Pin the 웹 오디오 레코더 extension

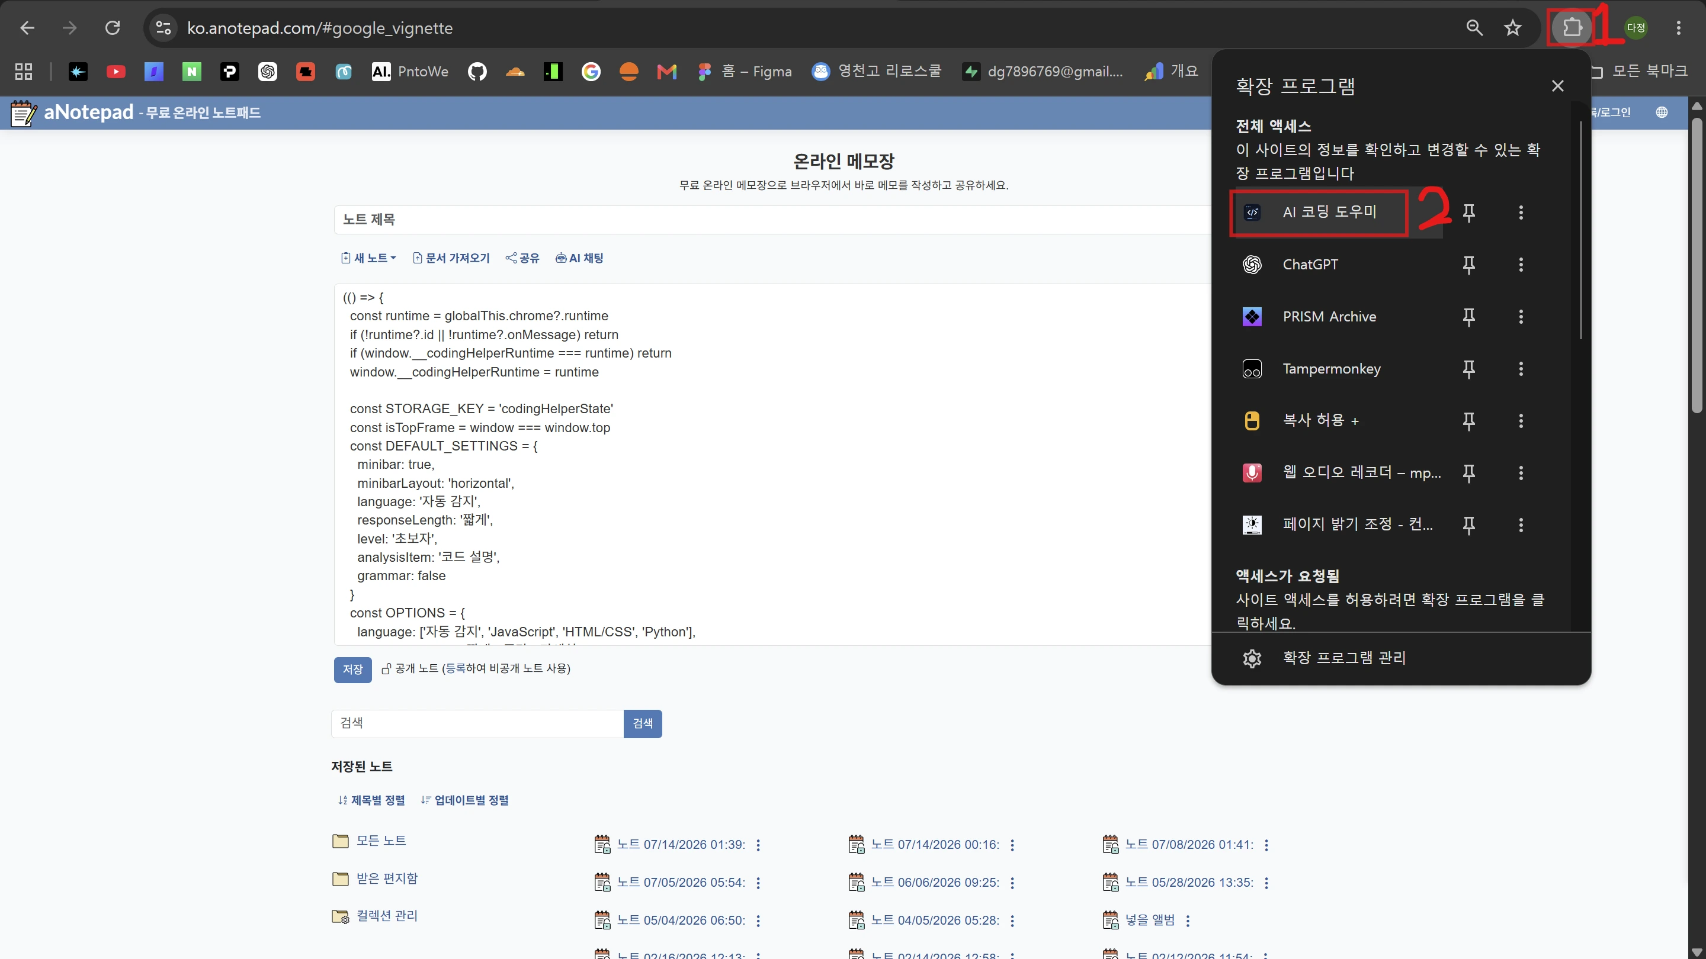click(1468, 473)
